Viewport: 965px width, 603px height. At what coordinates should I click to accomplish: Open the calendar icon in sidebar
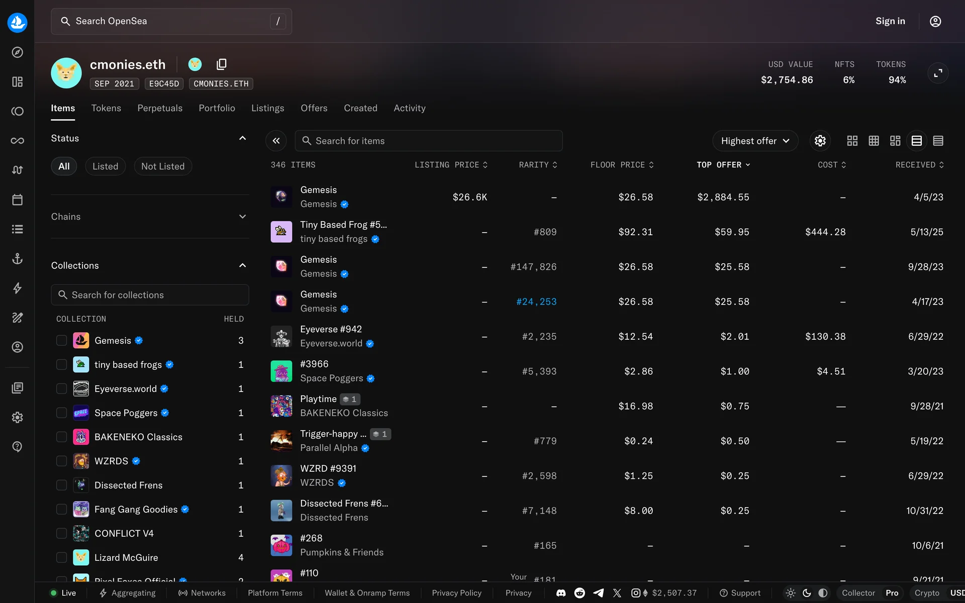(x=17, y=199)
